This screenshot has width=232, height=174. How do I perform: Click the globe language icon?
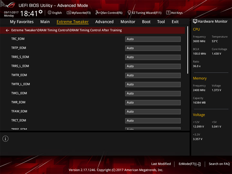pos(50,13)
